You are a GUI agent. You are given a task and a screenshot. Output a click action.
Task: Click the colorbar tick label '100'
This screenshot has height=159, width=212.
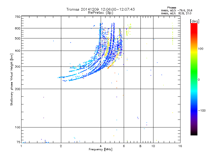pyautogui.click(x=201, y=49)
